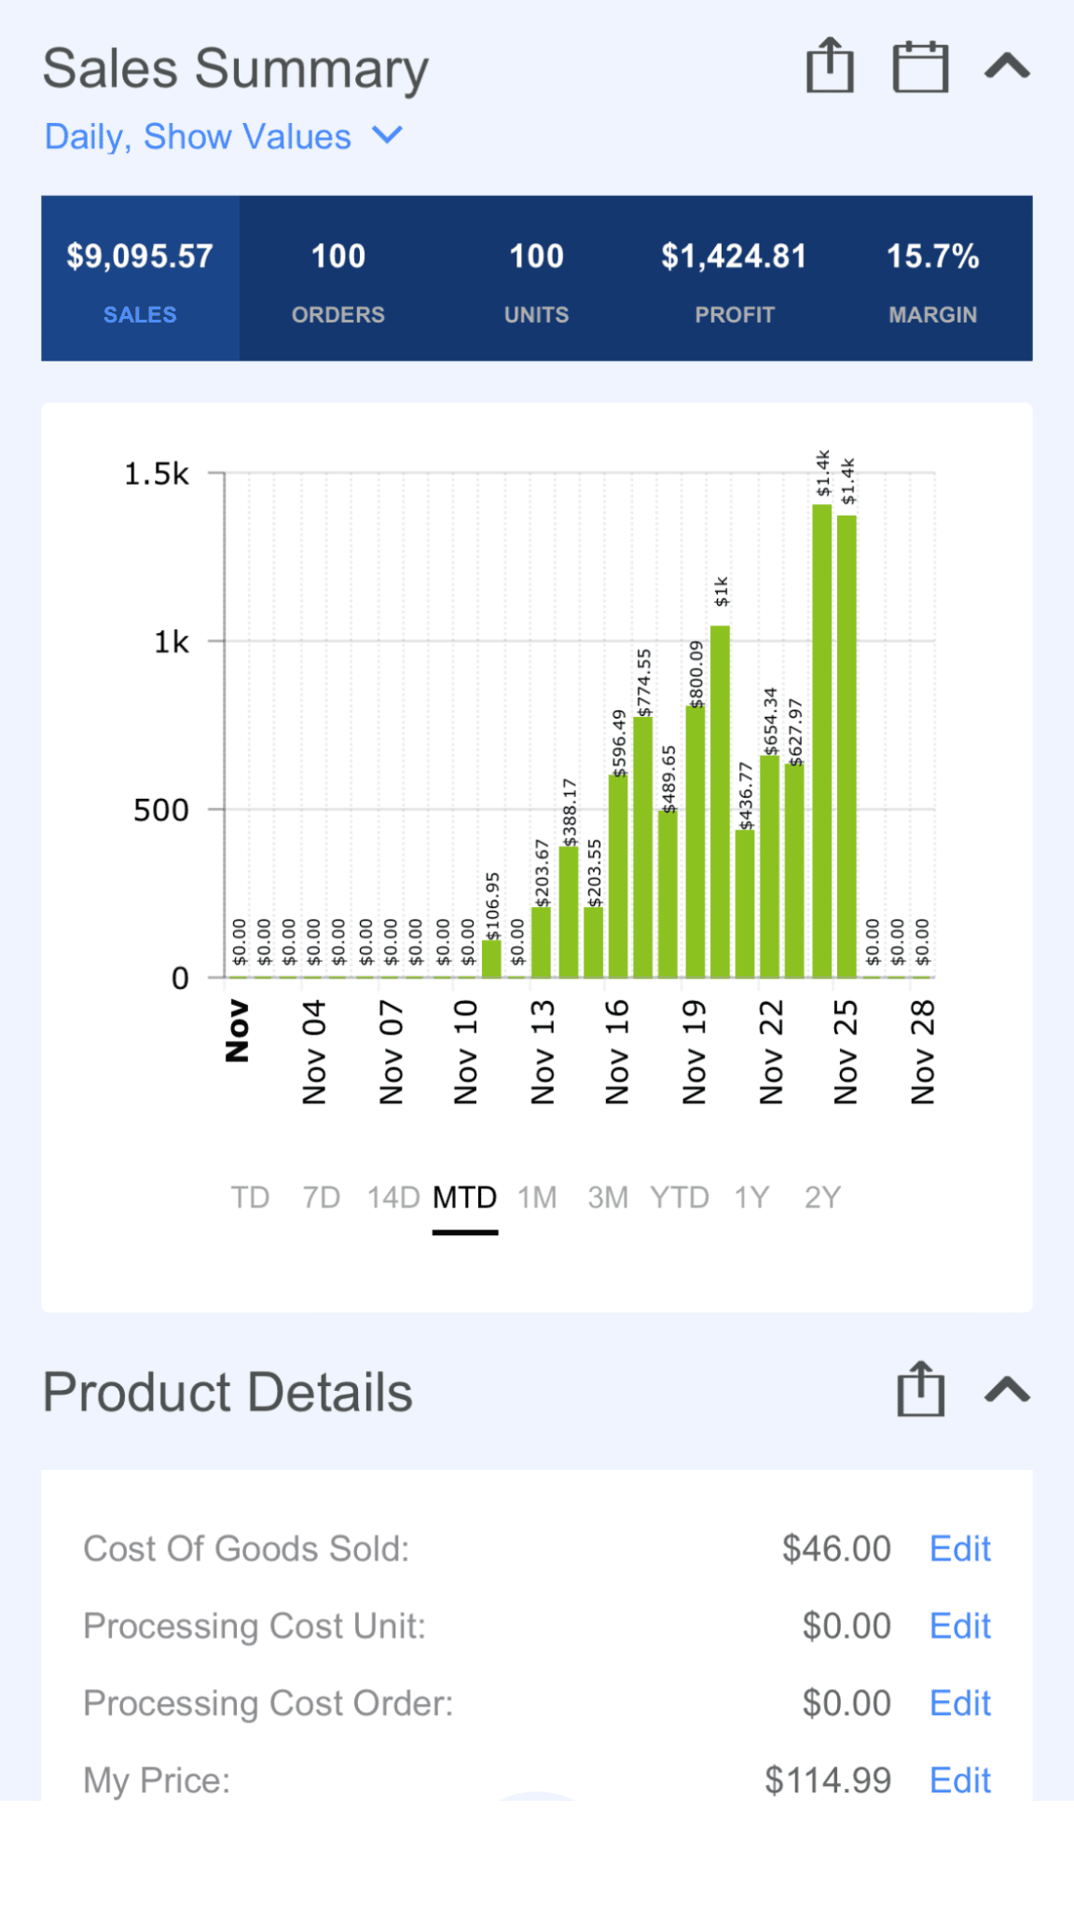
Task: Show the PROFIT metric chart
Action: (734, 279)
